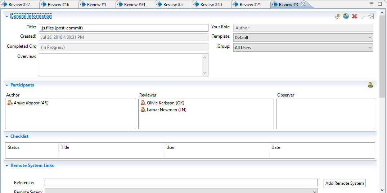The image size is (387, 193).
Task: Click the User column header in Checklist
Action: pos(217,147)
